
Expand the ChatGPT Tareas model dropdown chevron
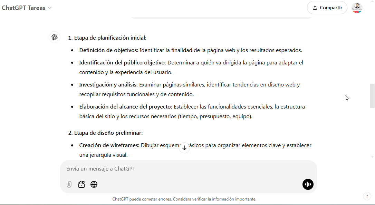(50, 8)
